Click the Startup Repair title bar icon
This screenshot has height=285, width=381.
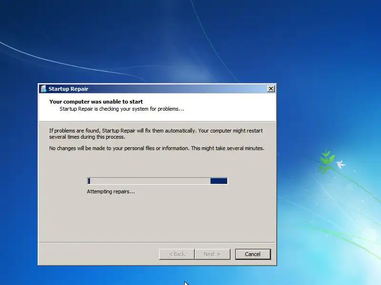coord(43,89)
